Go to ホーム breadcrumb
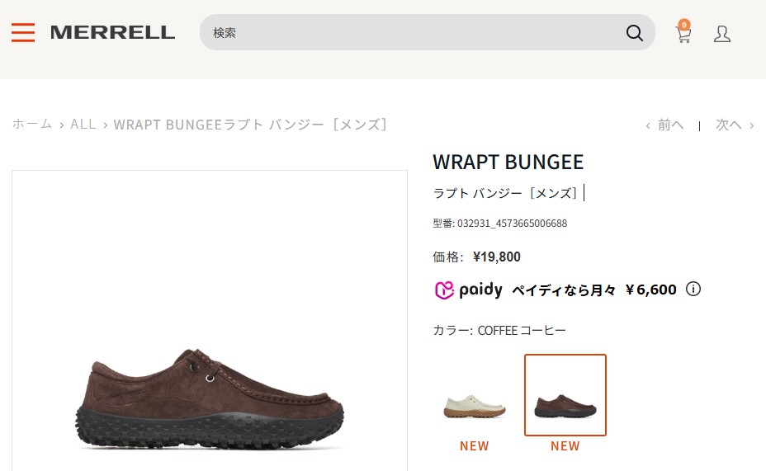 click(32, 124)
